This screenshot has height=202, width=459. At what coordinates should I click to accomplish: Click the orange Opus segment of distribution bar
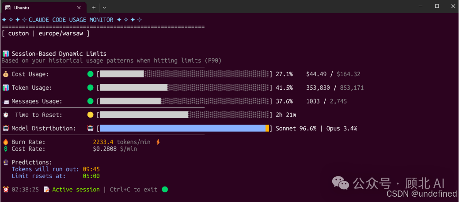(267, 128)
